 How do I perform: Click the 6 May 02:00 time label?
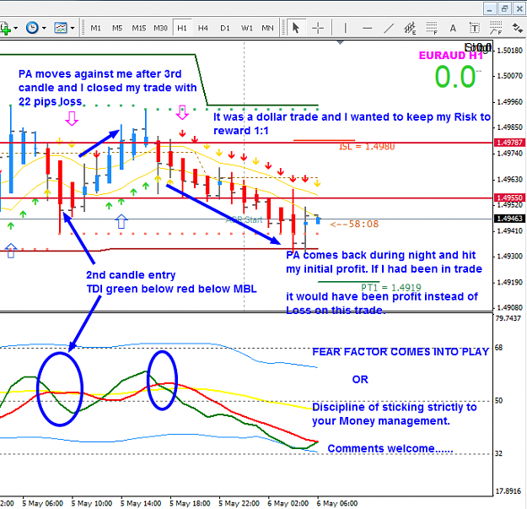pos(288,503)
